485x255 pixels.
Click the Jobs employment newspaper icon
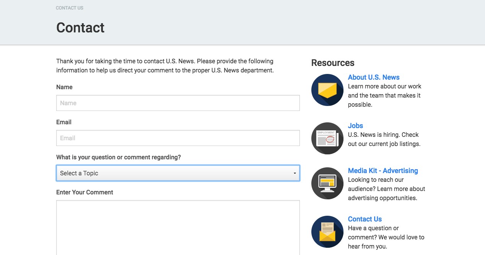pos(327,138)
